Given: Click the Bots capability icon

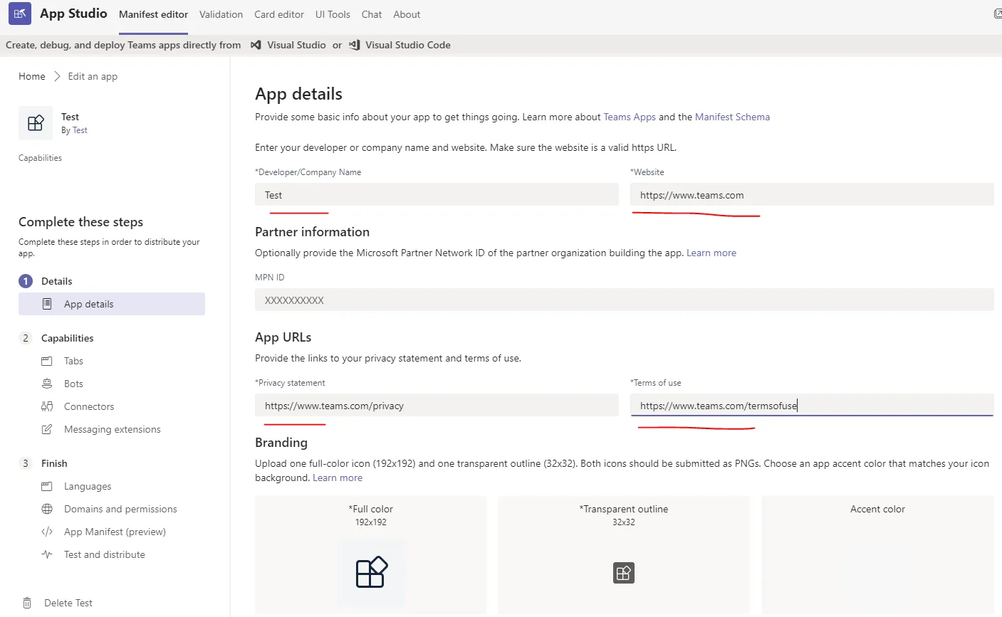Looking at the screenshot, I should (x=47, y=384).
